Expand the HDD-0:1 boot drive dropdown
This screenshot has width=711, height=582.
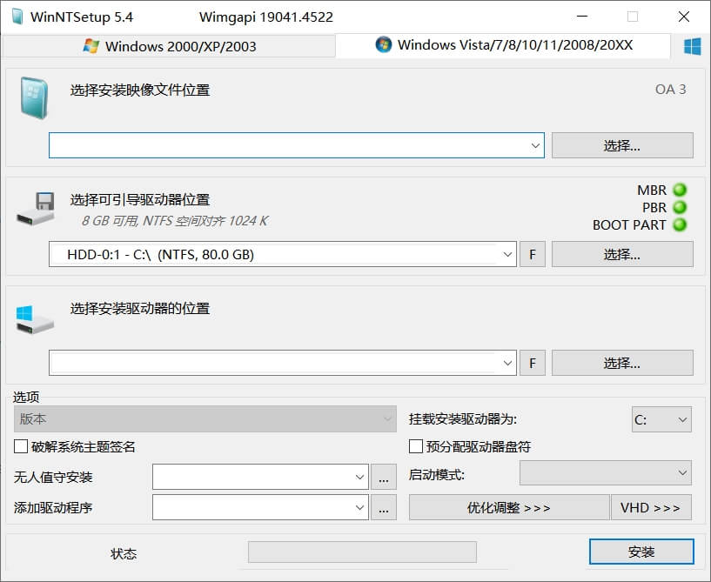[507, 254]
